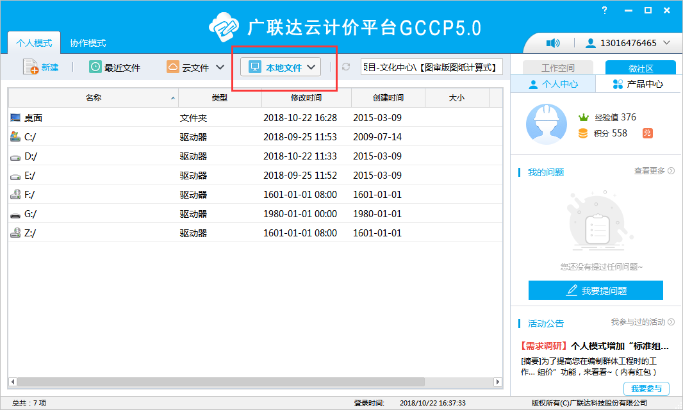Click the F:/ network drive icon
This screenshot has width=683, height=410.
pos(15,194)
